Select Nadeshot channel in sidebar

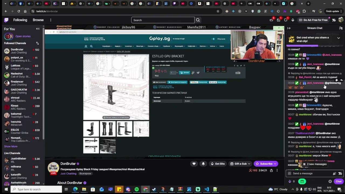point(22,75)
